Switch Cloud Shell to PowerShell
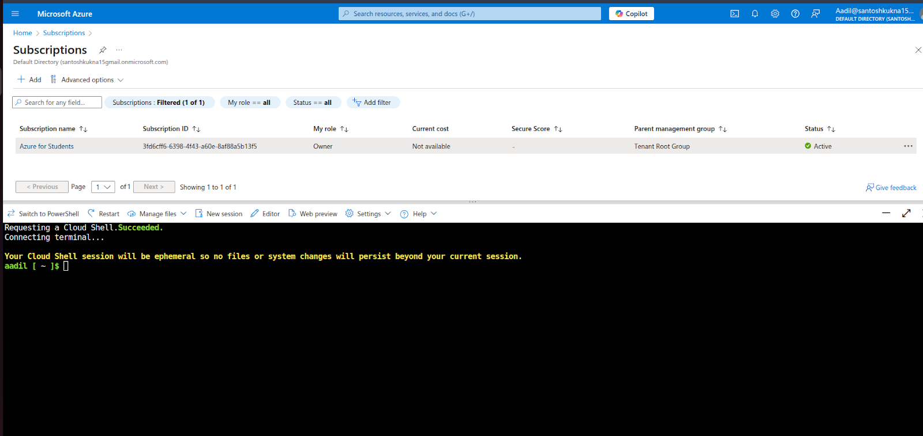 point(43,214)
